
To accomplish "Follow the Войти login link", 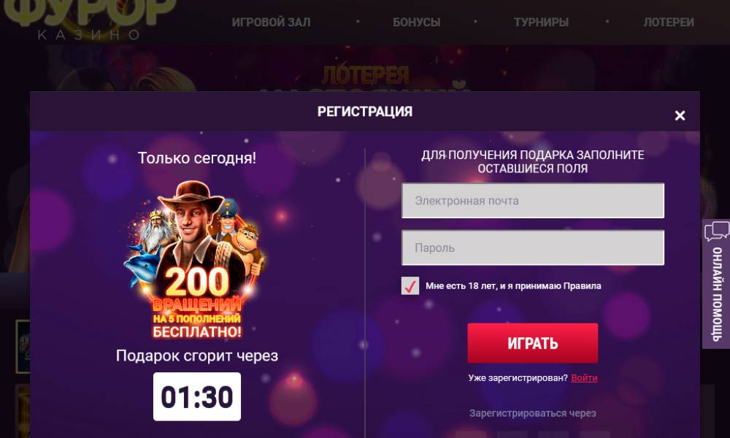I will point(584,378).
